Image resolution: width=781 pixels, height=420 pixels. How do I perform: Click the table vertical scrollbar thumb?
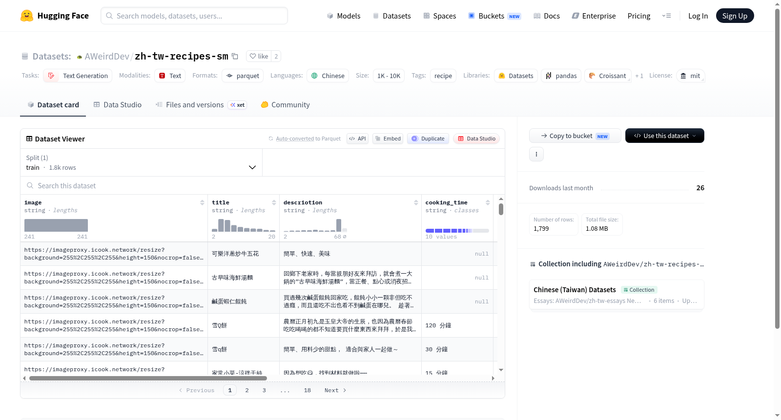coord(501,209)
